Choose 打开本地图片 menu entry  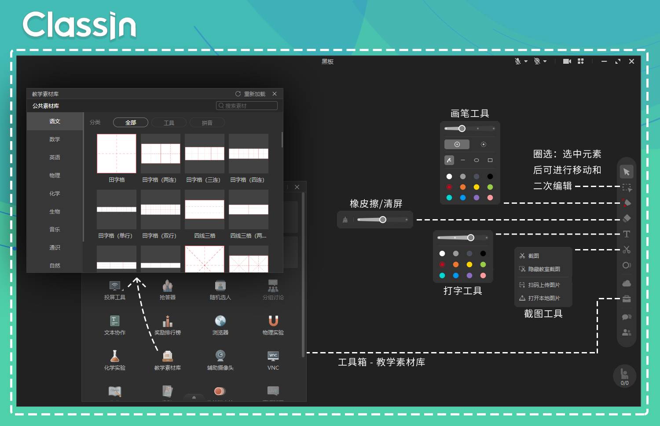543,298
